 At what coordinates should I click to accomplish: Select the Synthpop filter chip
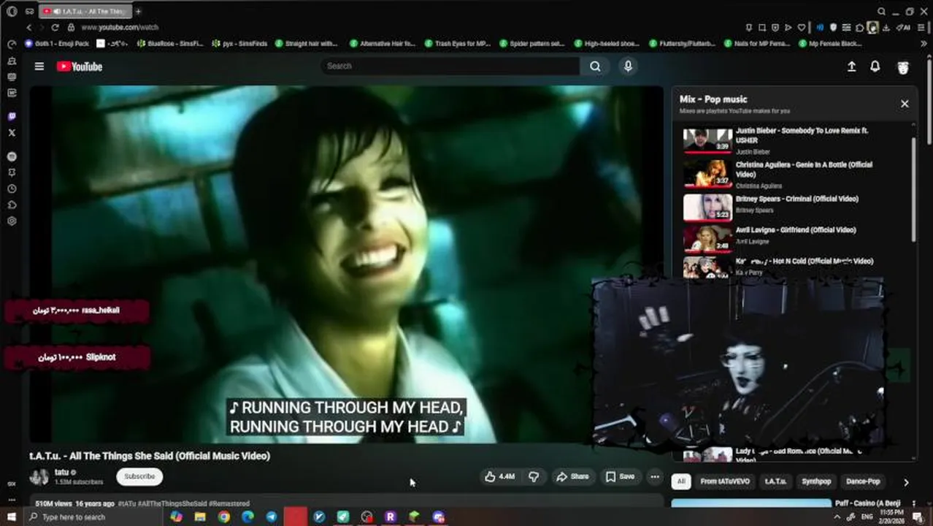click(816, 481)
